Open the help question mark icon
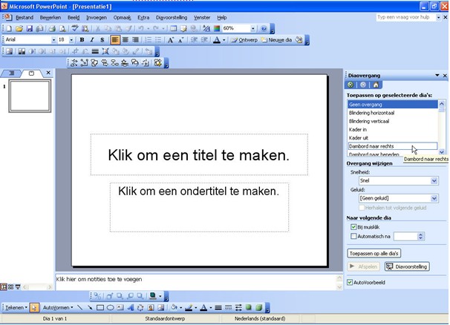 click(264, 28)
